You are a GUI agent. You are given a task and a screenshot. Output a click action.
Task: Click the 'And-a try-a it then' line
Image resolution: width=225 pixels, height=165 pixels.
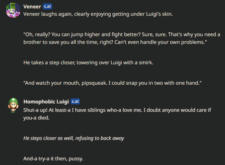[x=53, y=159]
